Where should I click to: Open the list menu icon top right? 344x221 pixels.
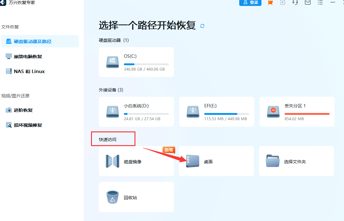pos(320,3)
